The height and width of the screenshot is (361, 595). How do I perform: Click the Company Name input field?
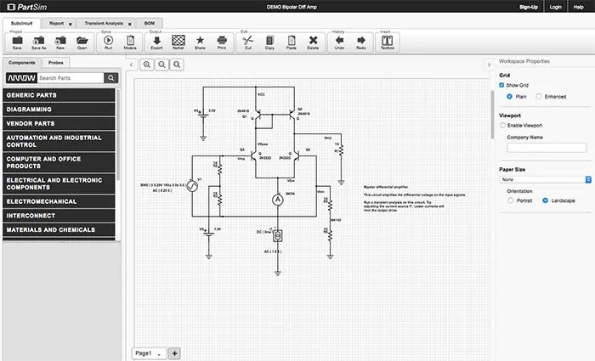546,148
